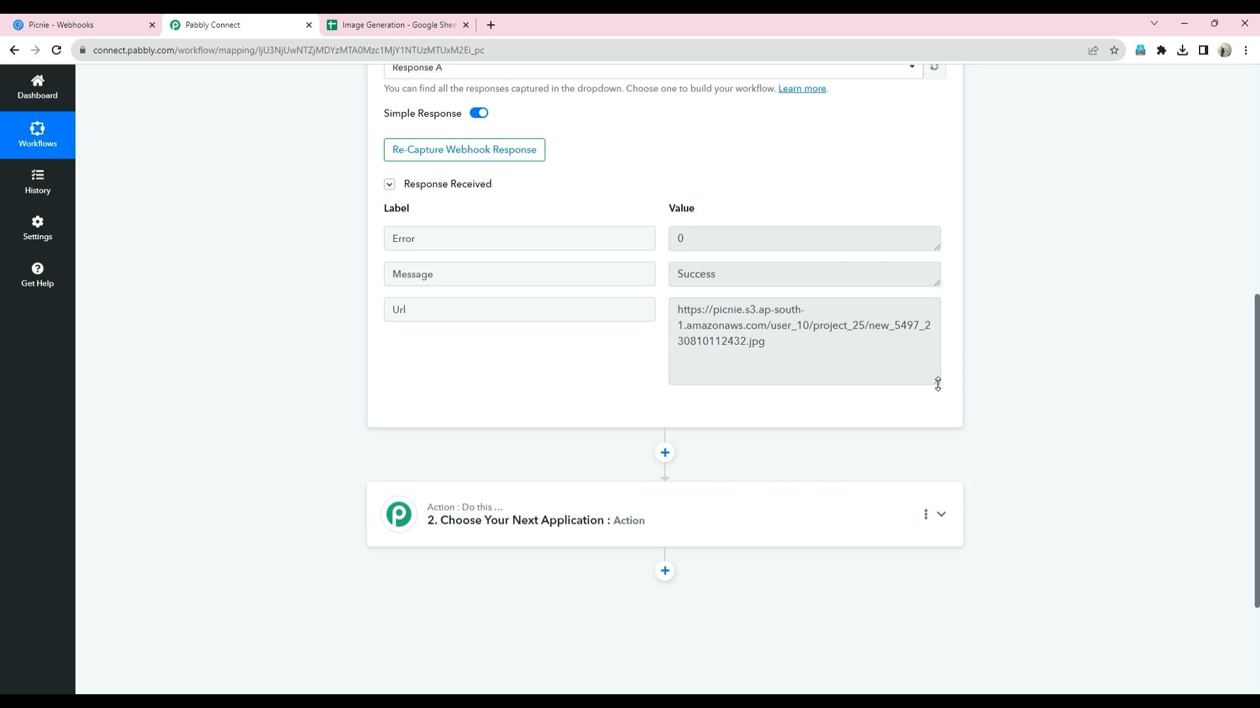Click the add step plus button between nodes
Image resolution: width=1260 pixels, height=708 pixels.
click(665, 452)
